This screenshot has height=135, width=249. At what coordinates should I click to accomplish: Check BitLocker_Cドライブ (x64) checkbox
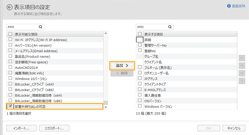(x=10, y=84)
